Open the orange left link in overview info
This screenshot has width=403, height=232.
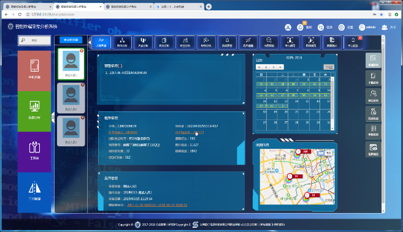123,133
